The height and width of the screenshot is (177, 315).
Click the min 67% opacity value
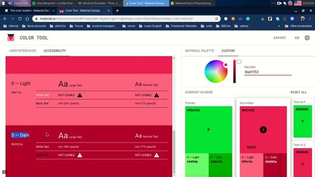tap(145, 103)
